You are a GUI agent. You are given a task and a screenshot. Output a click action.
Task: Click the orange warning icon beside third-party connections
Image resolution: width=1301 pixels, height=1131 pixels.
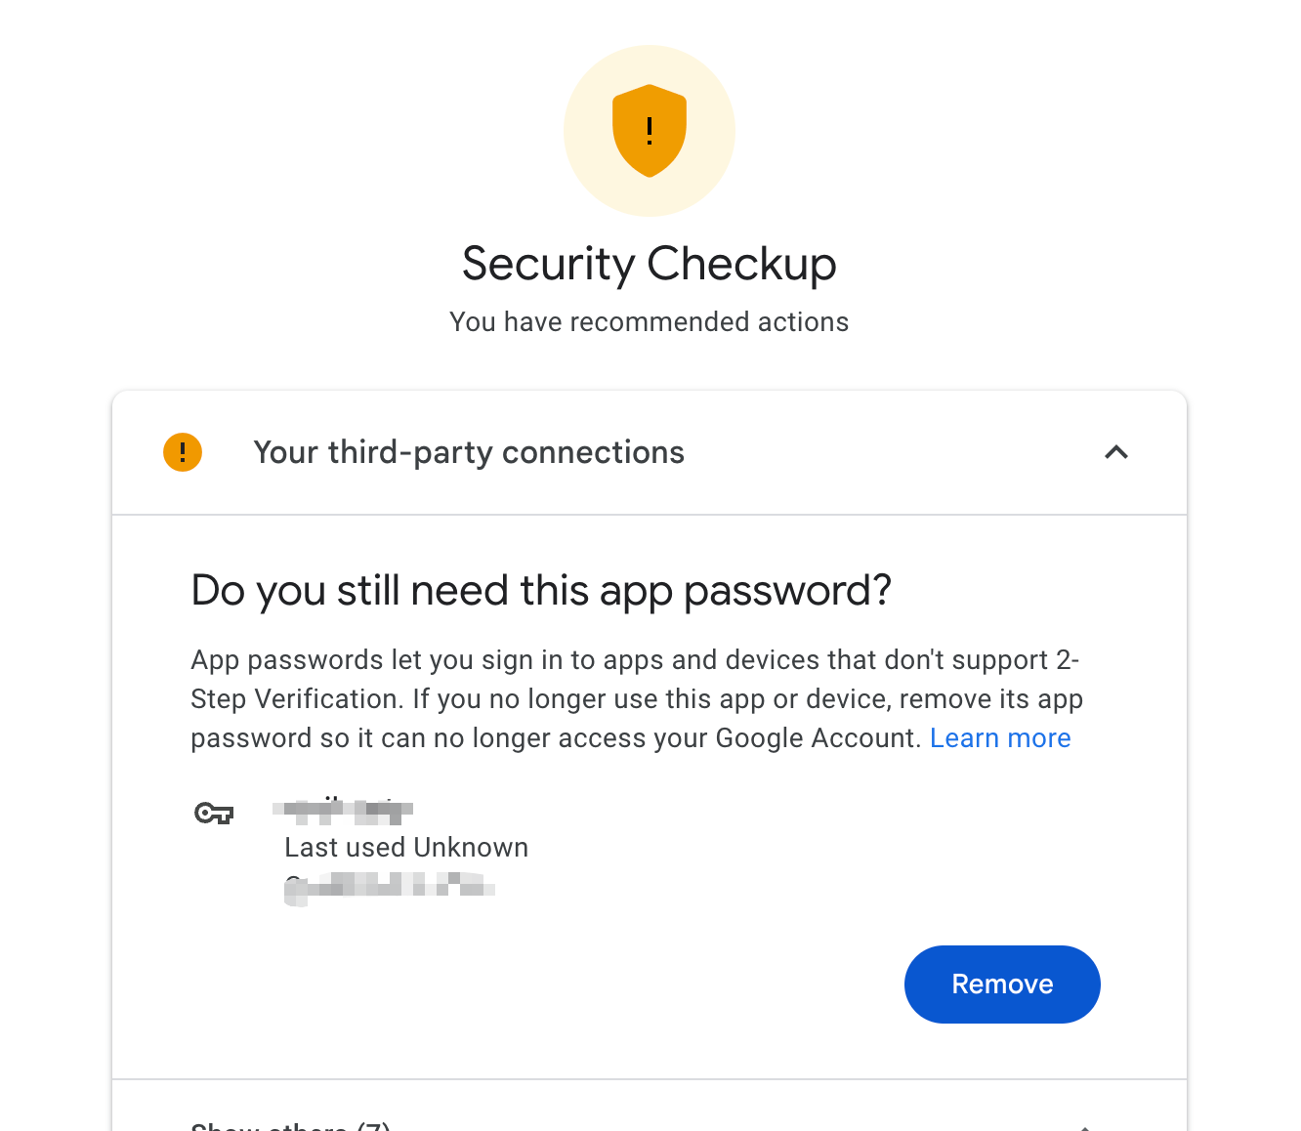[x=183, y=452]
